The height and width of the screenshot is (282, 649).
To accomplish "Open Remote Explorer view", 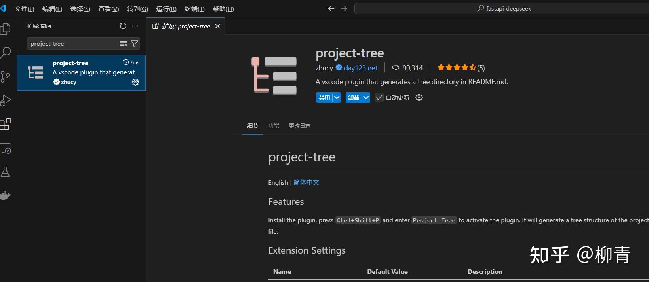I will pos(6,148).
